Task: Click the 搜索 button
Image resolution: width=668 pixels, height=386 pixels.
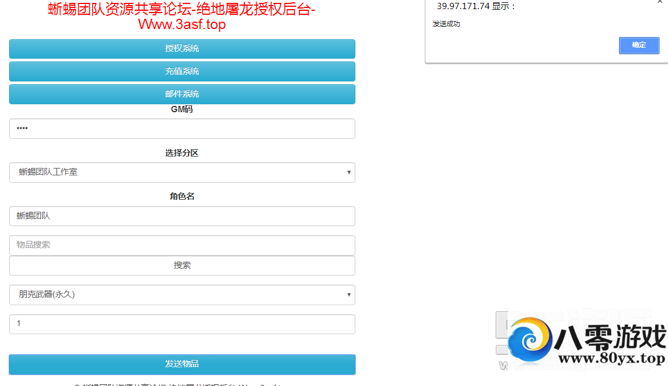Action: click(182, 265)
